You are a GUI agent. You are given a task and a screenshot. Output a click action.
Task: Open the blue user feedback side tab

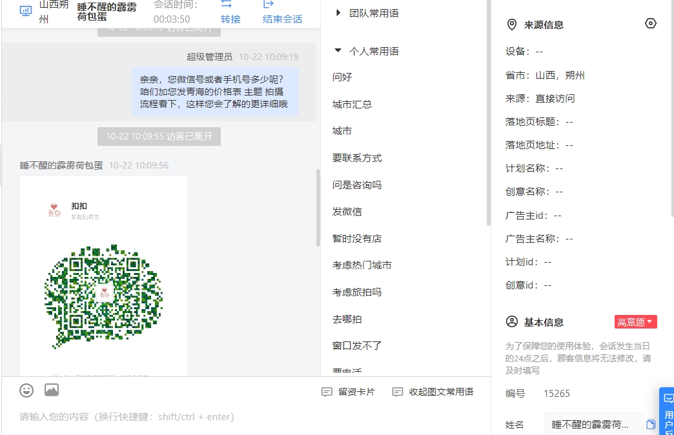(668, 412)
